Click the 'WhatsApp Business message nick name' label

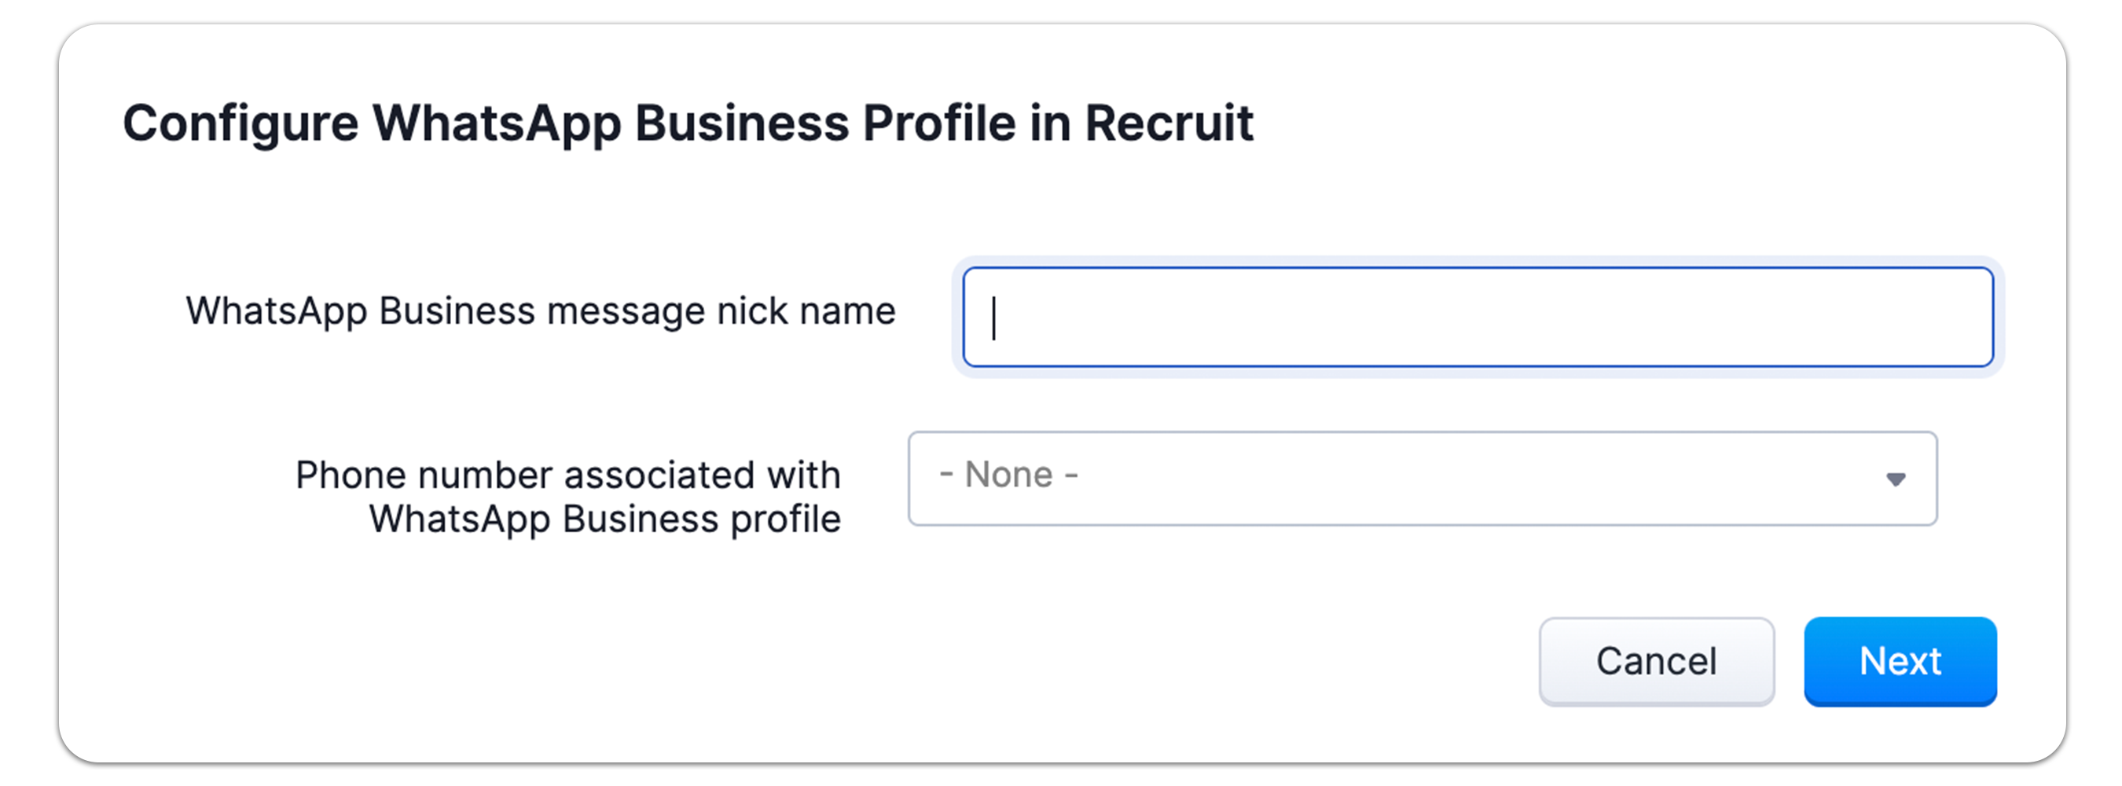pyautogui.click(x=541, y=311)
